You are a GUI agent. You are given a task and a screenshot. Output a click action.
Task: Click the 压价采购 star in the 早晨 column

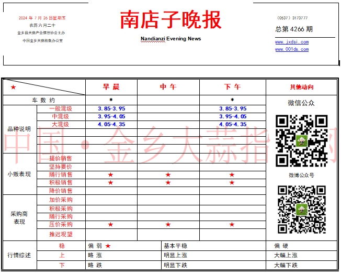point(110,224)
